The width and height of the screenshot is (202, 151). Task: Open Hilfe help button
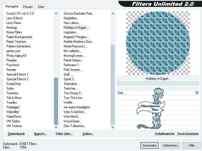[x=192, y=145]
